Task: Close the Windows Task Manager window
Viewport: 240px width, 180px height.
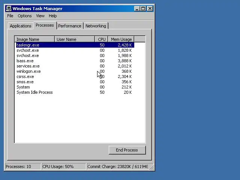Action: tap(150, 9)
